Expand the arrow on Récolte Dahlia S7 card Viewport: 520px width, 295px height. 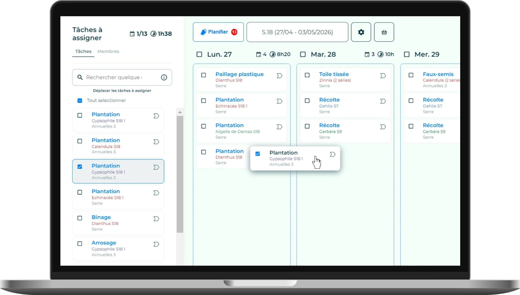click(x=383, y=101)
